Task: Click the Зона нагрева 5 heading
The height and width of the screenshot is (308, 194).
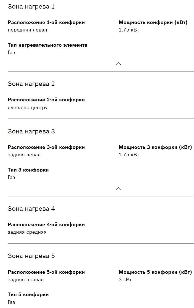Action: coord(31,256)
